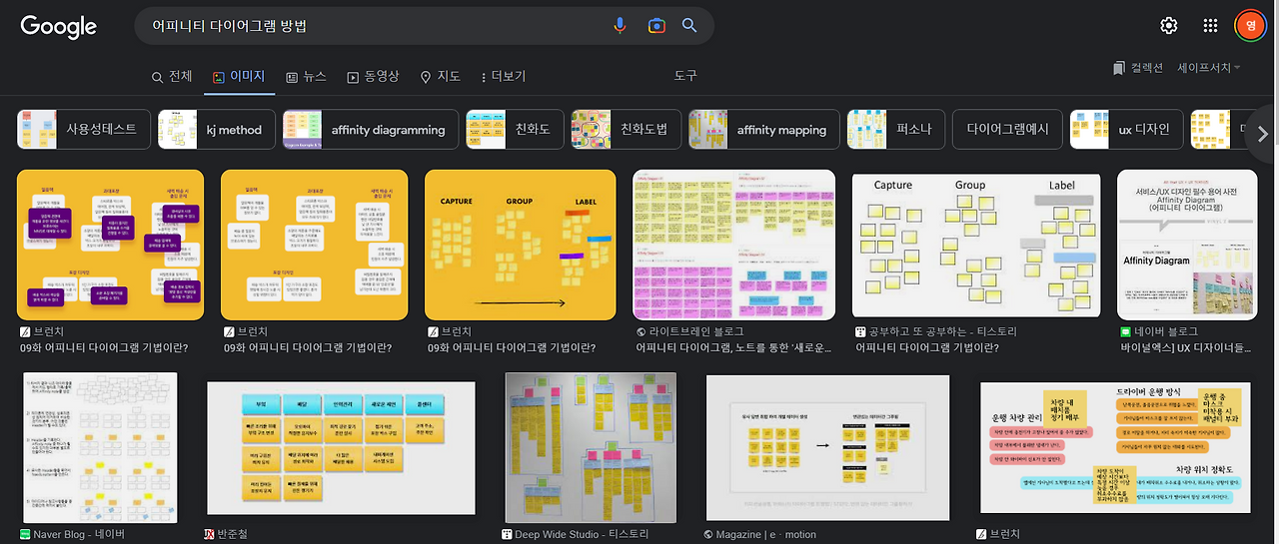Open Naver Blog grey diagram thumbnail
The image size is (1279, 544).
point(98,446)
